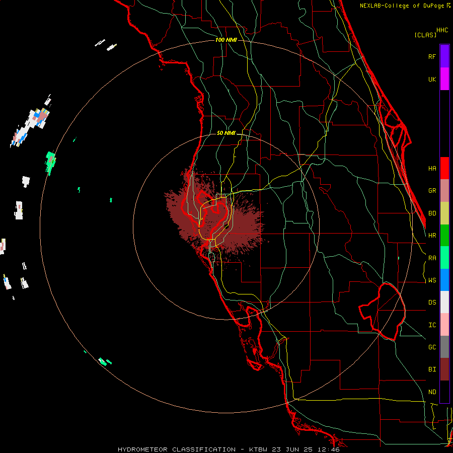Image resolution: width=453 pixels, height=453 pixels.
Task: Click the "[CLAS]" legend header text
Action: 425,35
